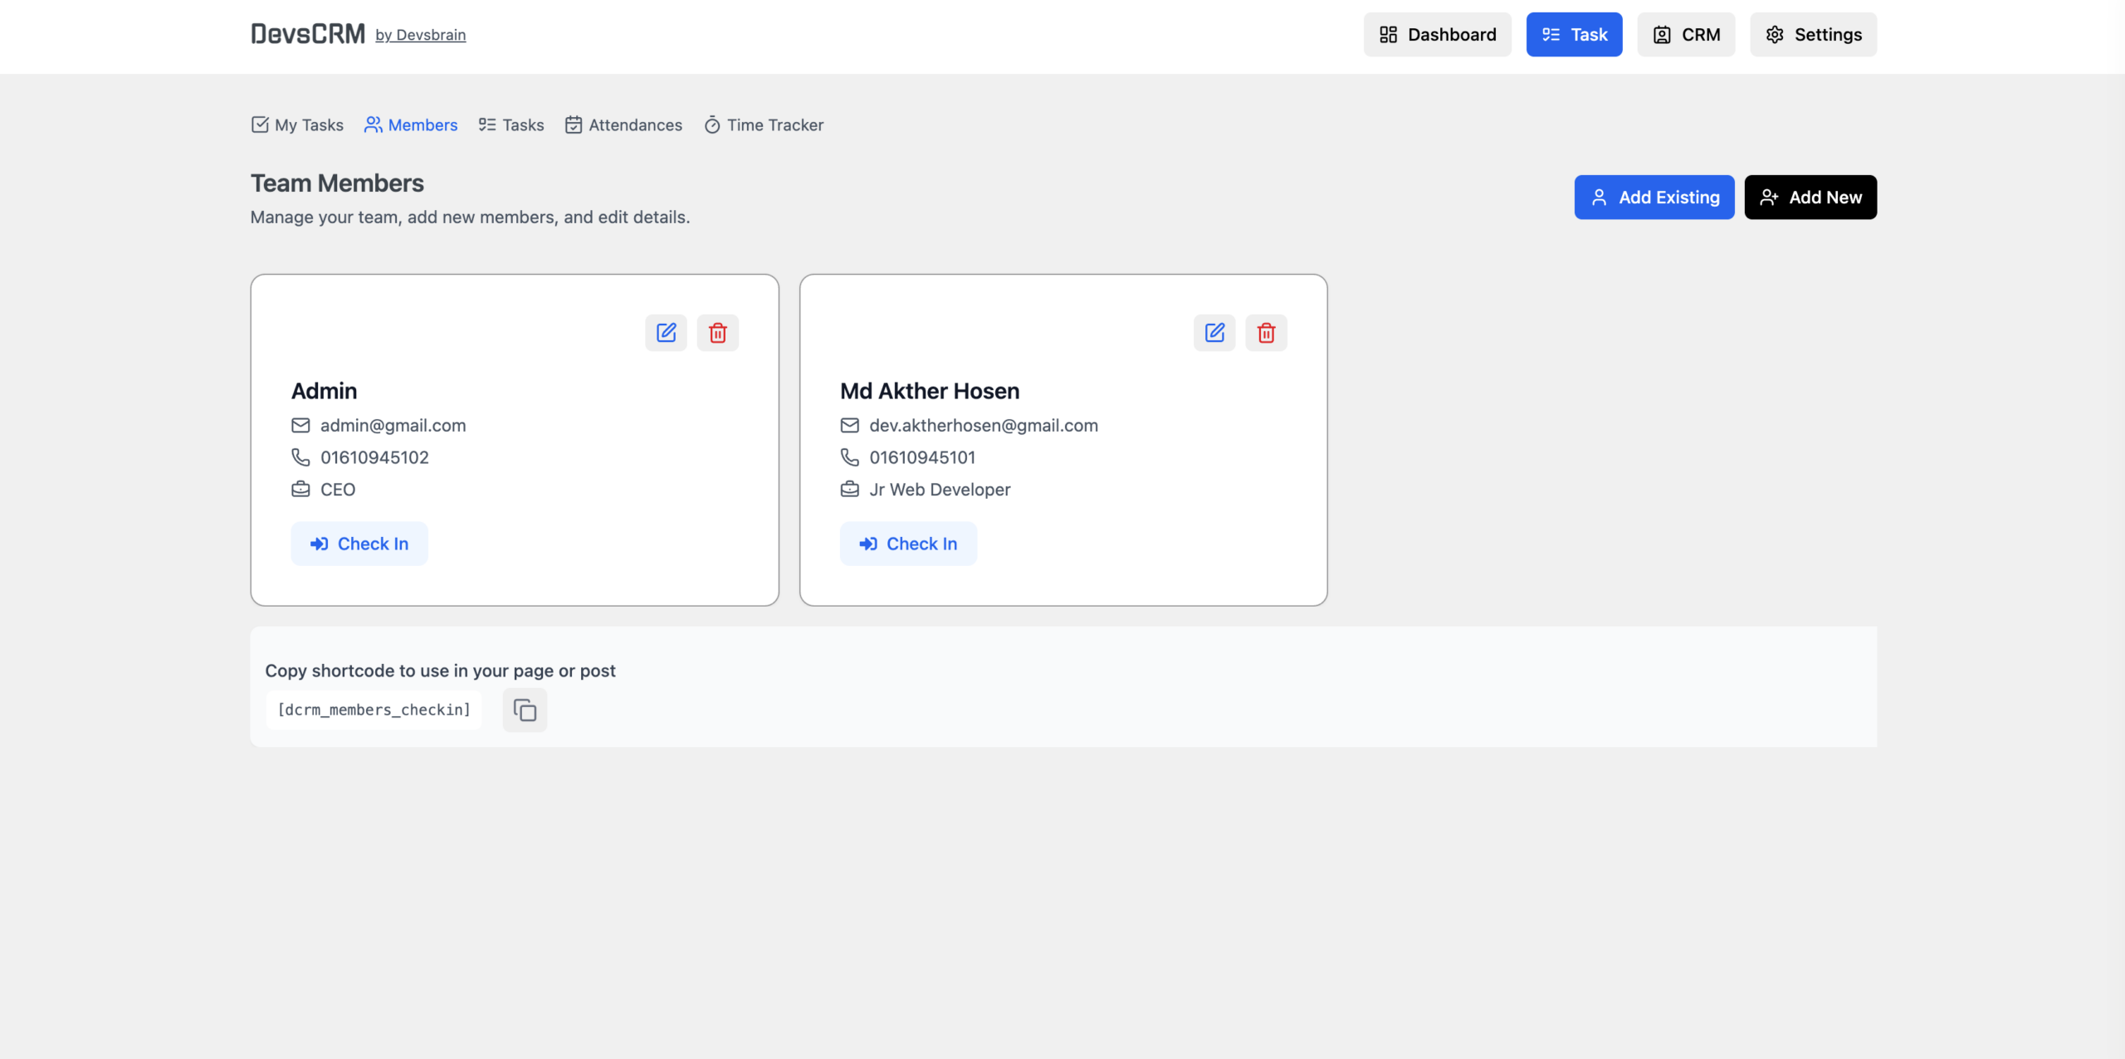Image resolution: width=2125 pixels, height=1059 pixels.
Task: Select the [dcrm_members_checkin] shortcode text
Action: [x=374, y=710]
